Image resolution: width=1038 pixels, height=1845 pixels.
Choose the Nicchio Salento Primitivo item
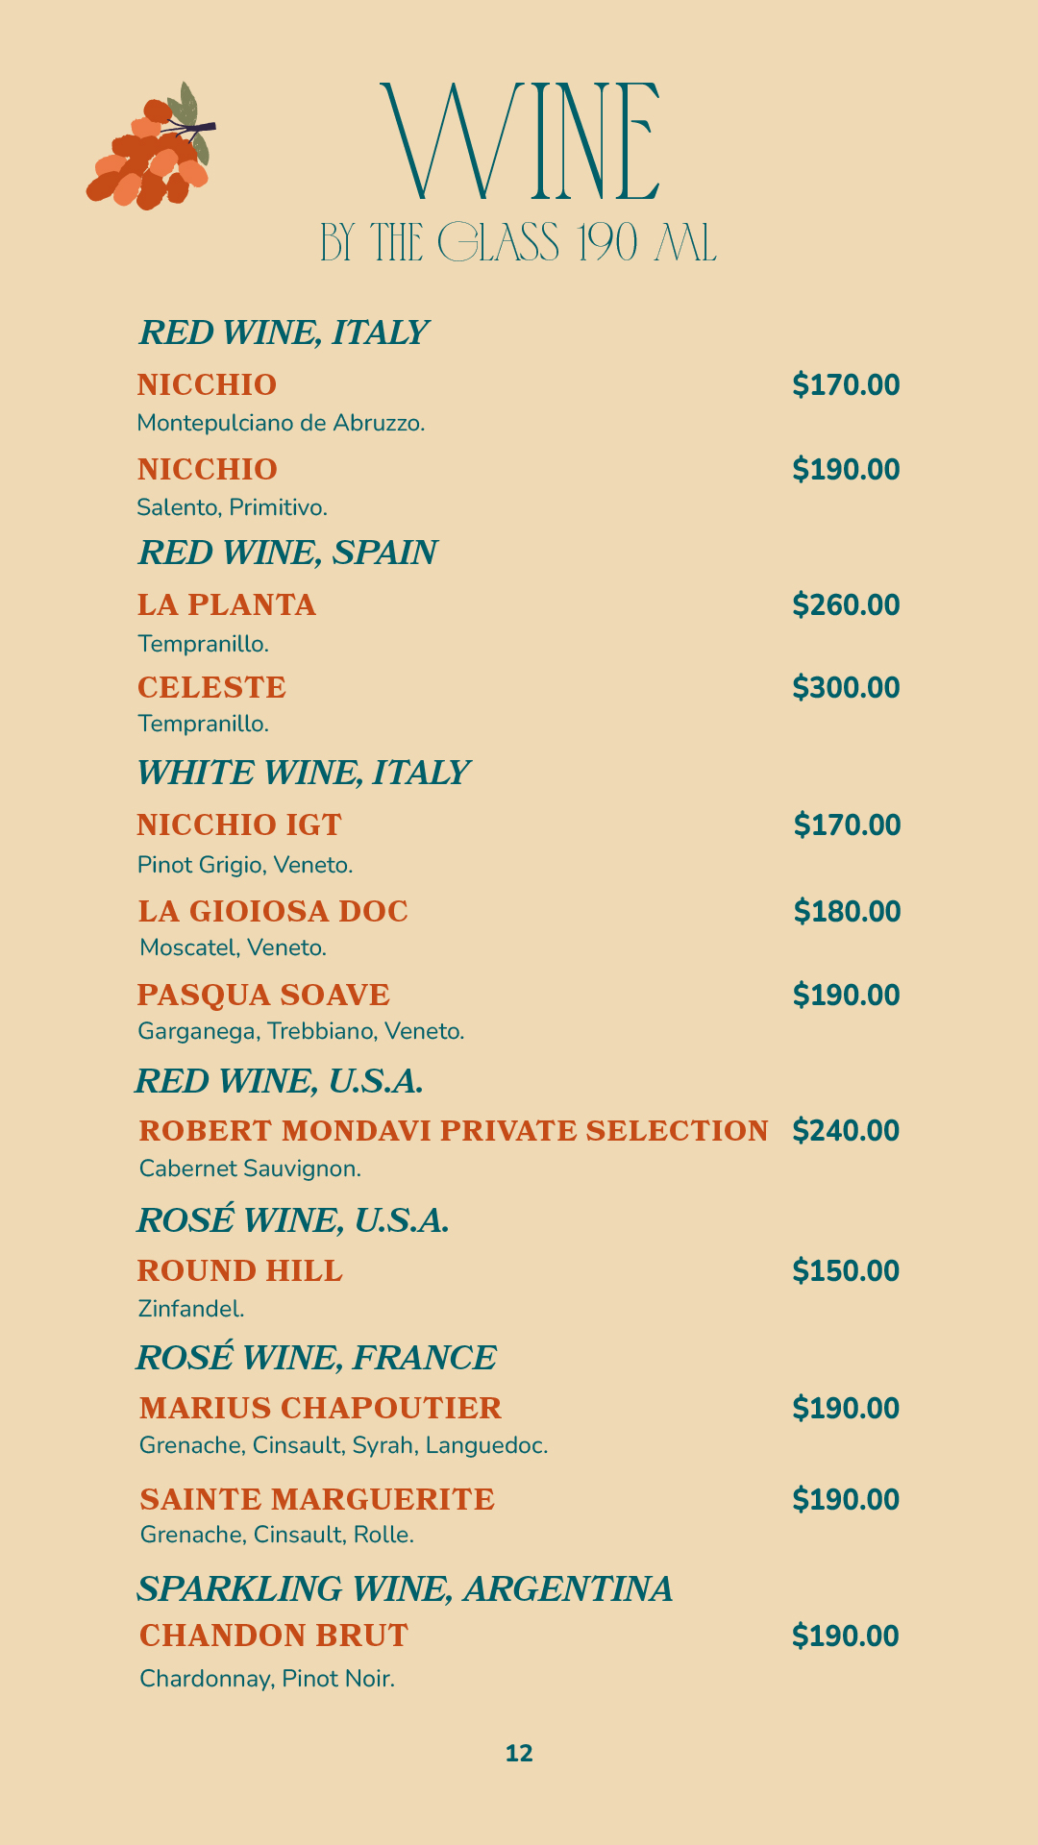[x=207, y=470]
